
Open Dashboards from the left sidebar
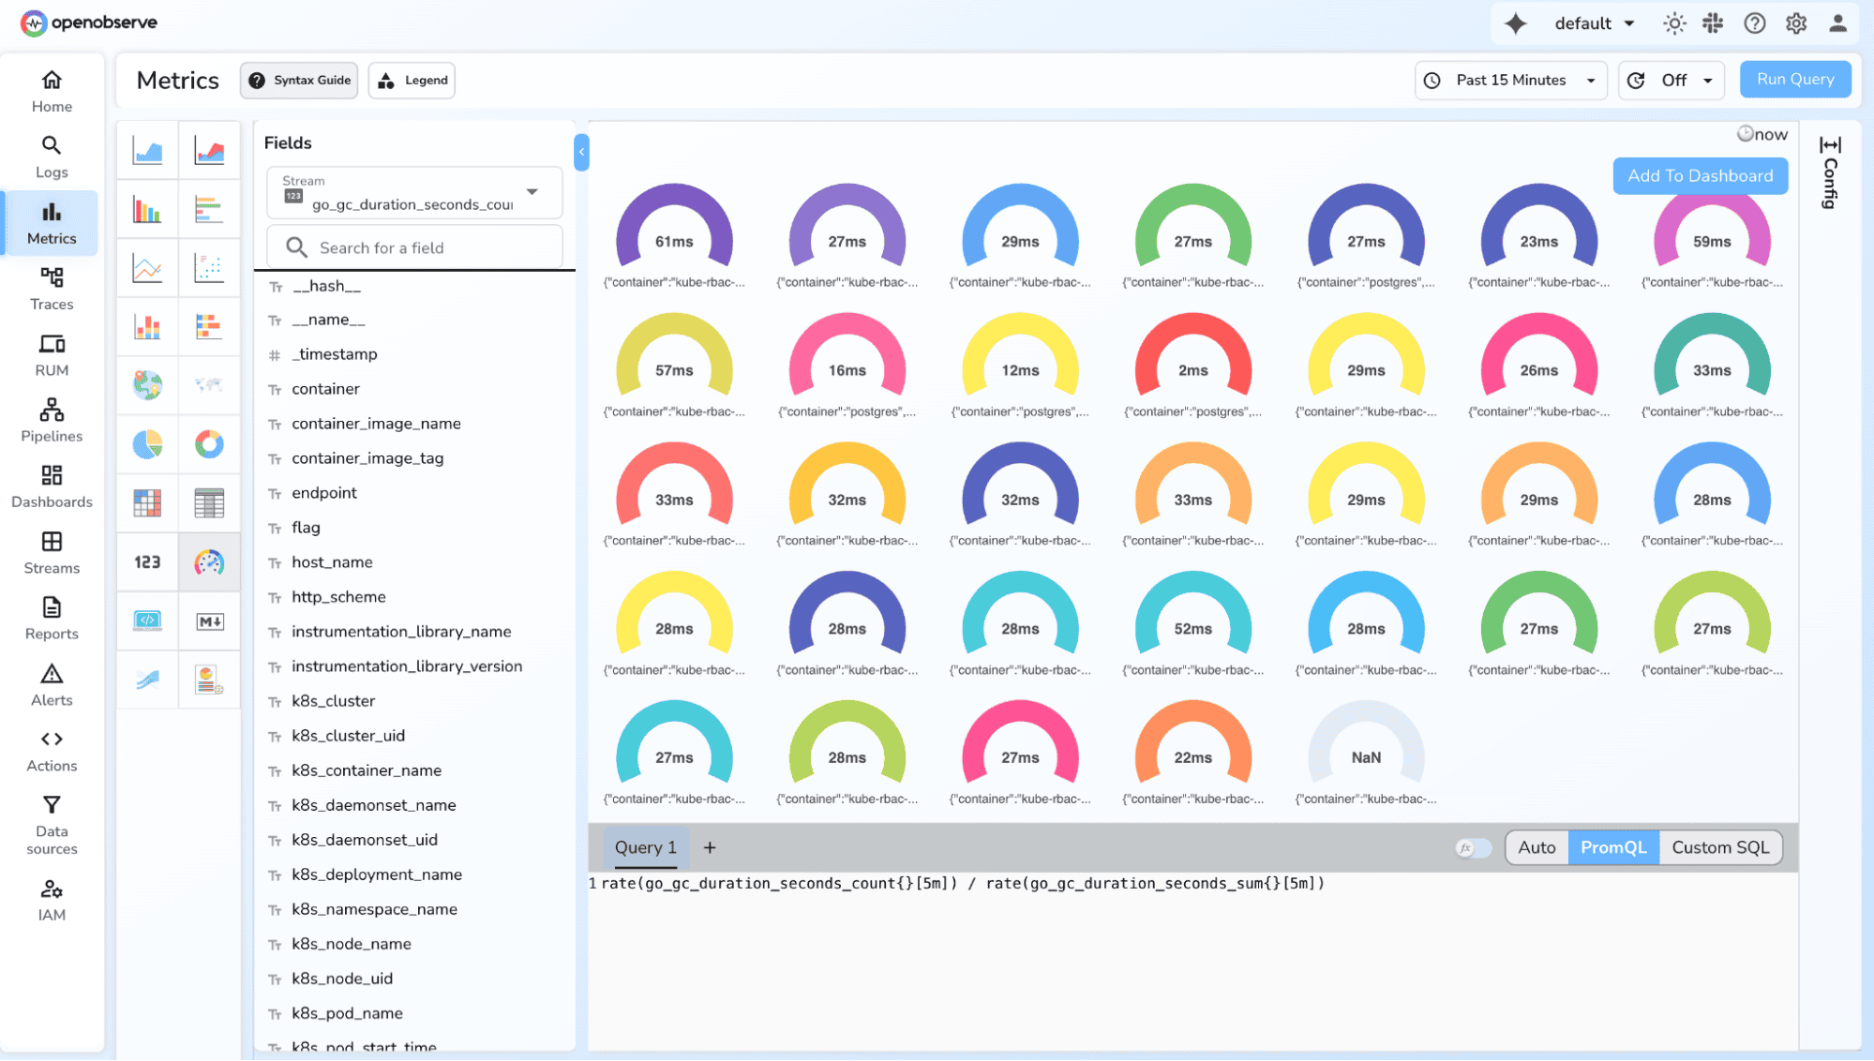[x=52, y=486]
